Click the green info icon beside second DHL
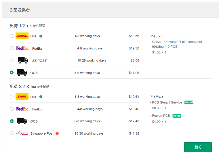This screenshot has height=155, width=219. pos(41,97)
